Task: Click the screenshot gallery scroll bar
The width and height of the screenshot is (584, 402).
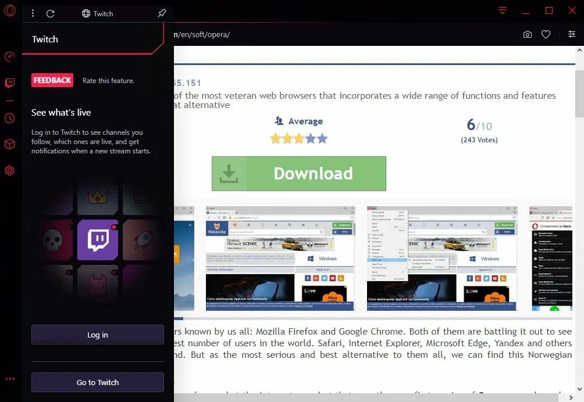Action: [373, 319]
